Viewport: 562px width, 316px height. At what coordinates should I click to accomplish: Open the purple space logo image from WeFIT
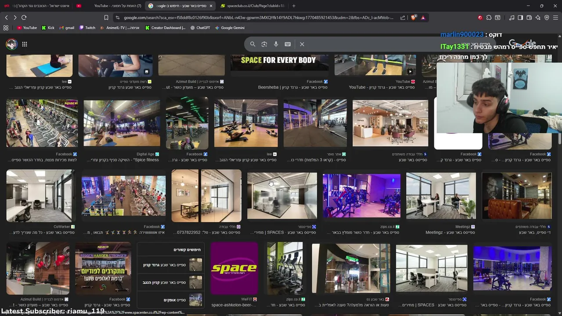[x=234, y=268]
